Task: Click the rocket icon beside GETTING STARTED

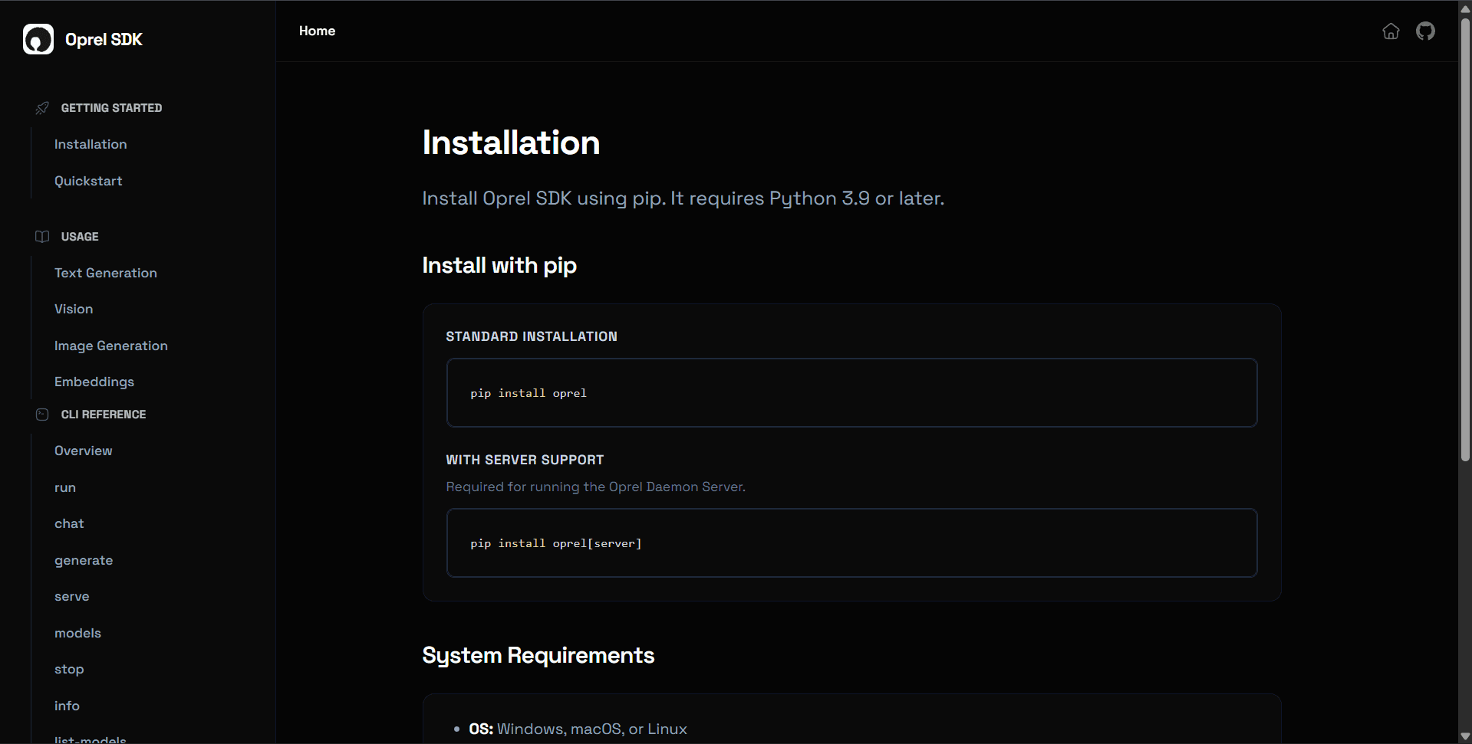Action: [x=42, y=107]
